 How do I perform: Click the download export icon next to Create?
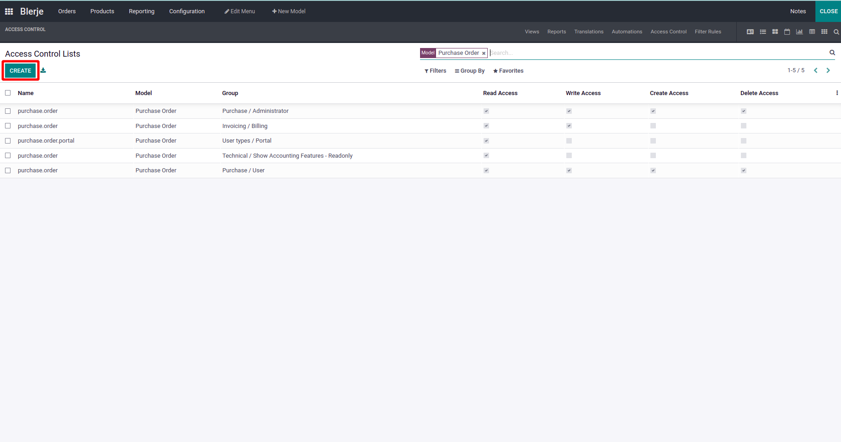43,70
